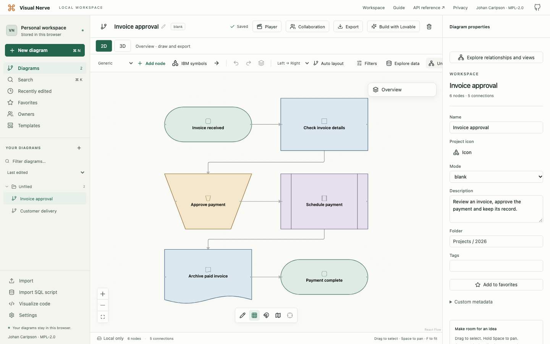Go to Recently edited
550x344 pixels.
point(45,91)
